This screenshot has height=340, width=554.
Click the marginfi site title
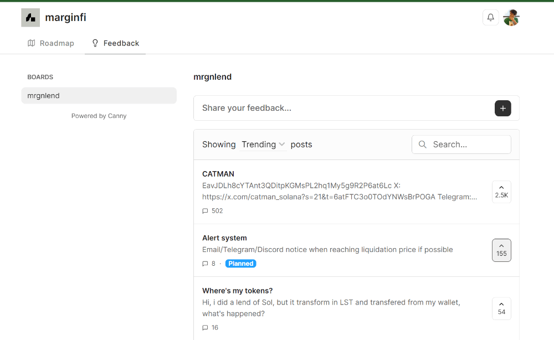pyautogui.click(x=66, y=17)
